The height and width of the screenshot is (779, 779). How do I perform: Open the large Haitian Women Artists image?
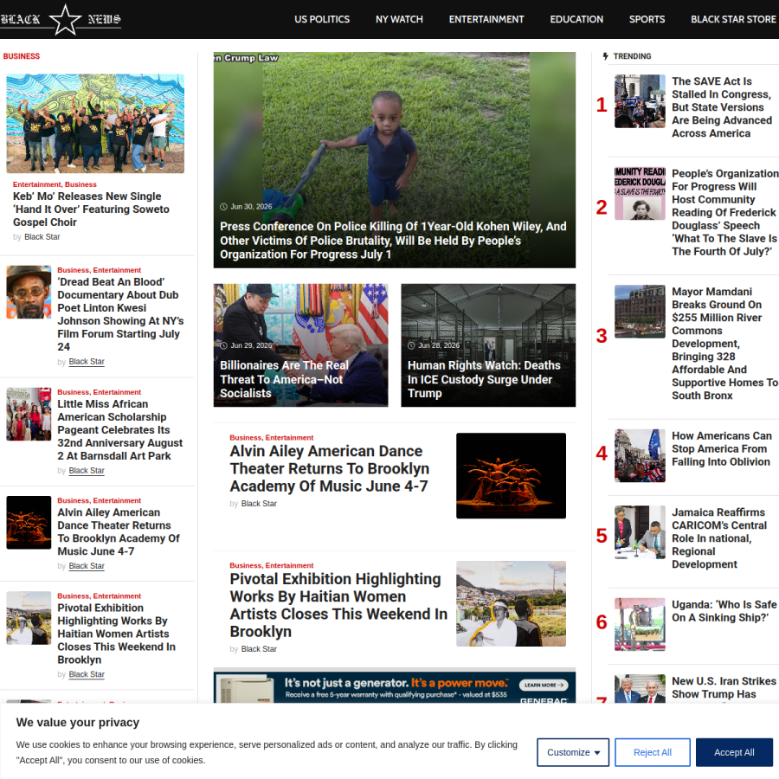tap(511, 603)
